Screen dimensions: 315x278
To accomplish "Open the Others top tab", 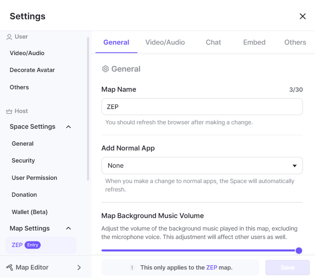I will coord(295,42).
